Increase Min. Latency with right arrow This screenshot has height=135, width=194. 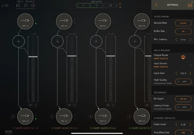coord(190,39)
